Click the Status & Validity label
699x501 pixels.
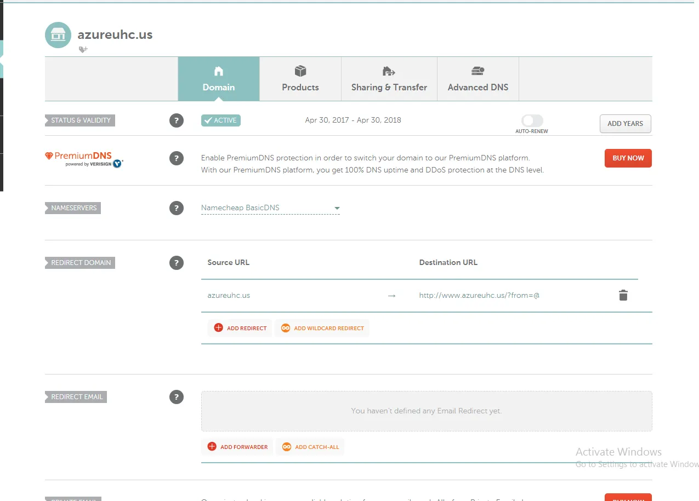(x=80, y=120)
